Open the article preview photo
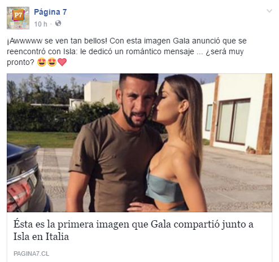This screenshot has height=262, width=279. pos(139,143)
